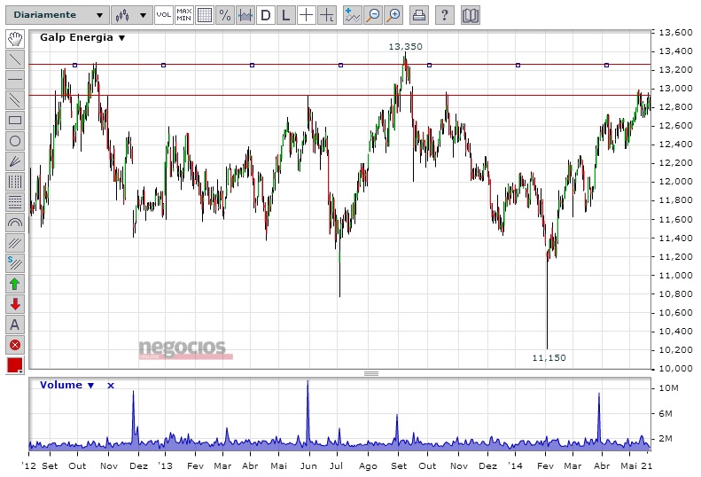Toggle the VOL volume panel
Screen dimensions: 701x477
click(x=164, y=15)
